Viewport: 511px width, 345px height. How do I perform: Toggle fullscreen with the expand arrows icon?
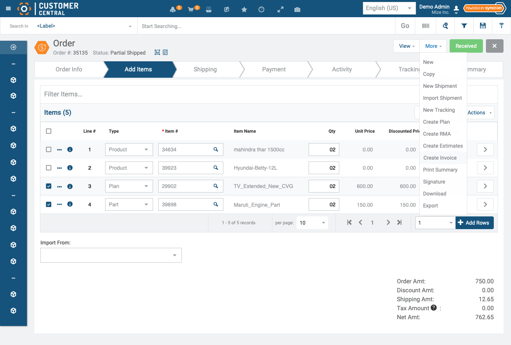pos(280,10)
